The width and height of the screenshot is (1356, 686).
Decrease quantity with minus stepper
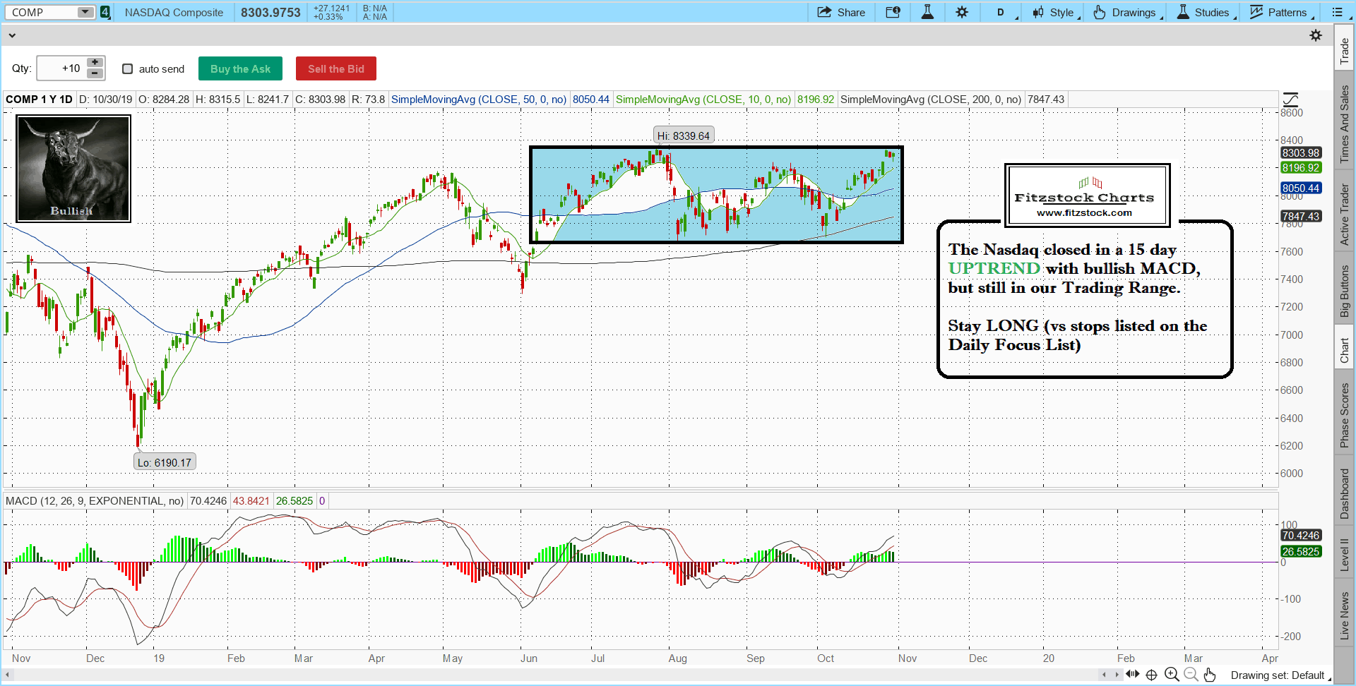pos(95,74)
